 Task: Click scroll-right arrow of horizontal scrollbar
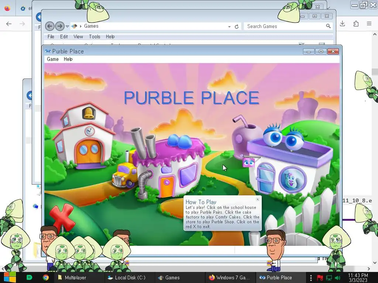coord(369,269)
